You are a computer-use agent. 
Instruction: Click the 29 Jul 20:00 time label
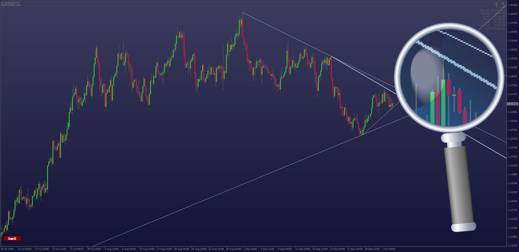(x=94, y=249)
